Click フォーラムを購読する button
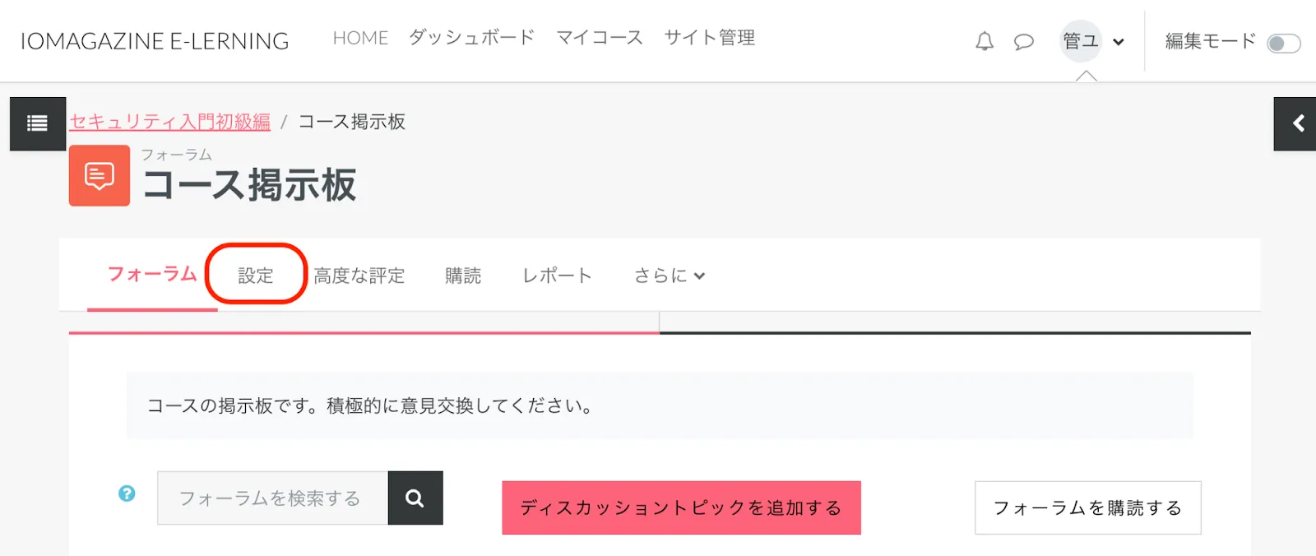This screenshot has width=1316, height=556. [x=1087, y=507]
